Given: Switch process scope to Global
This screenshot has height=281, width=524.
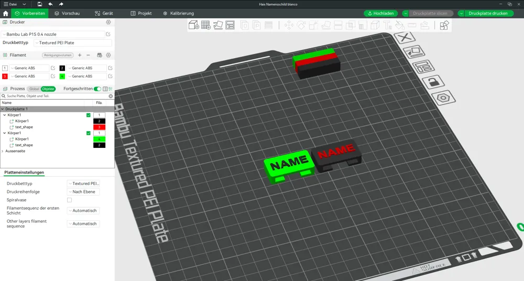Looking at the screenshot, I should (x=34, y=89).
